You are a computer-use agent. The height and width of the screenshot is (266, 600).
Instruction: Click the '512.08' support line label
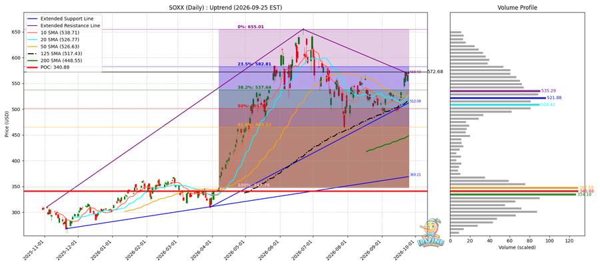coord(415,101)
